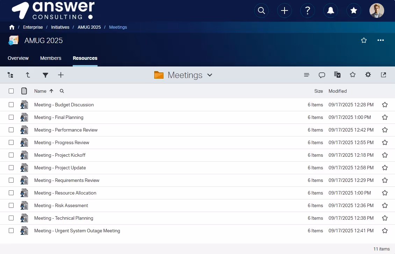Check the Meeting - Resource Allocation checkbox

point(11,193)
